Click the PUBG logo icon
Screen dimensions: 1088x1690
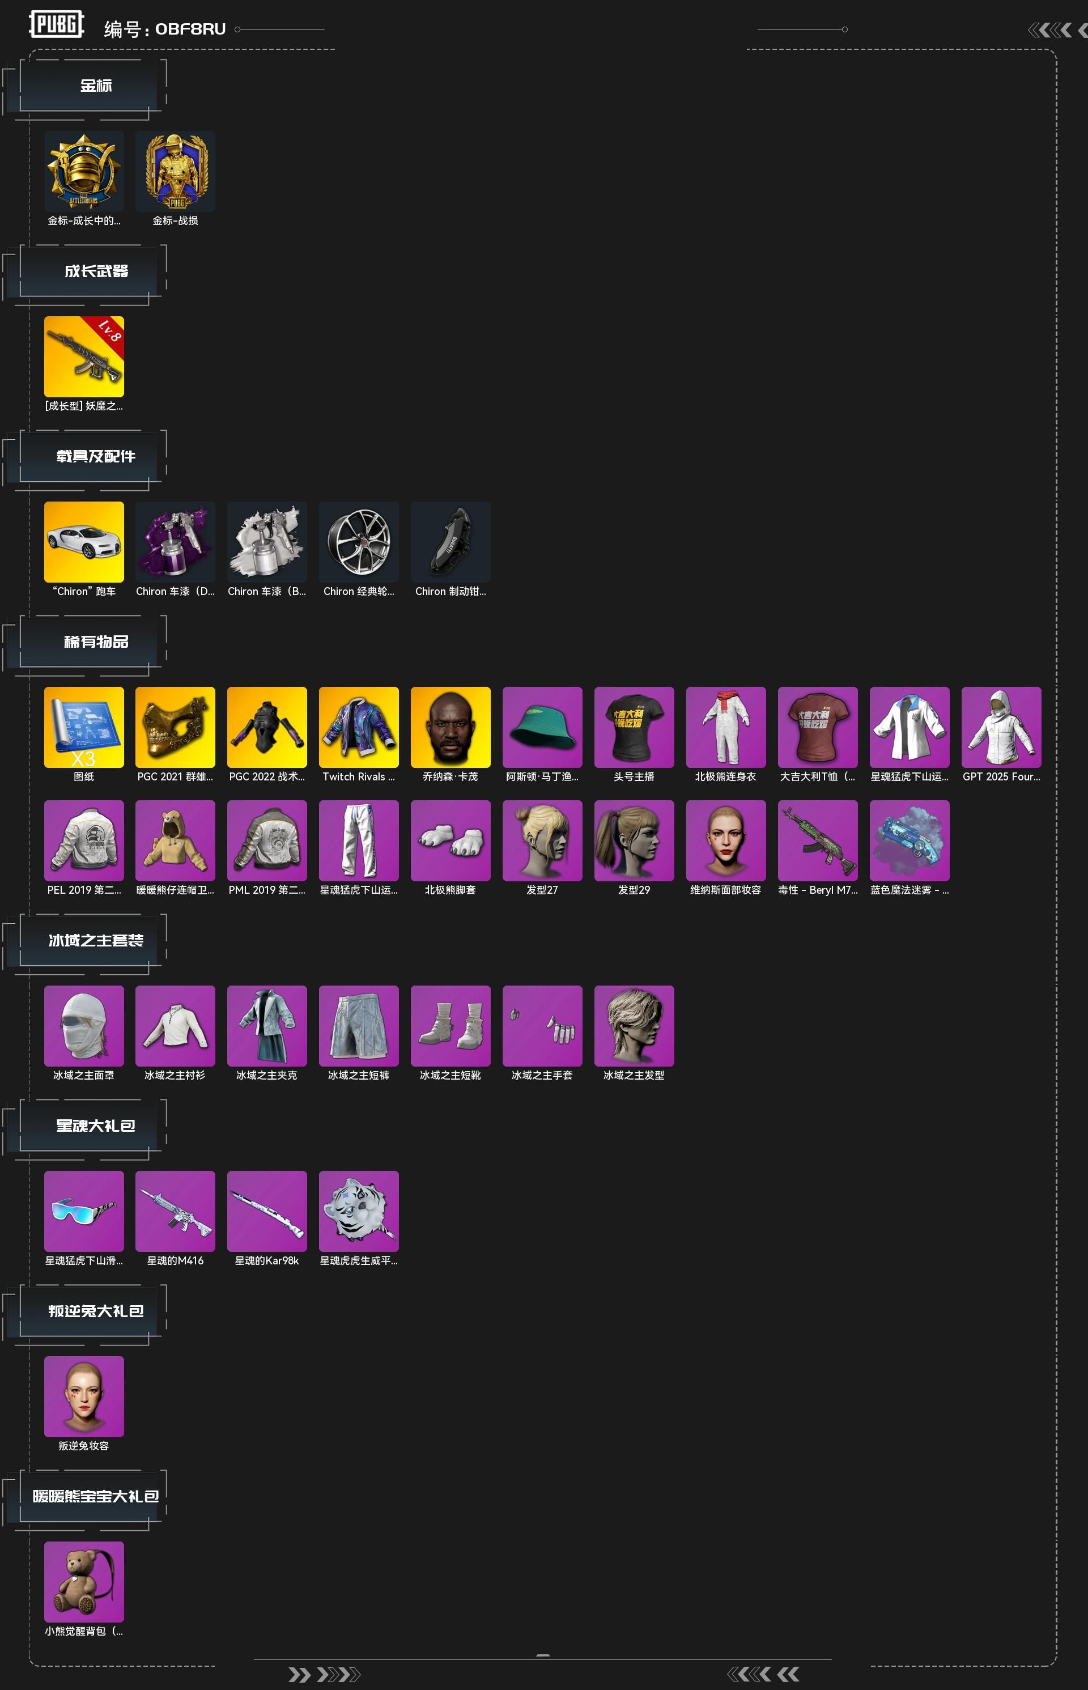pos(57,24)
